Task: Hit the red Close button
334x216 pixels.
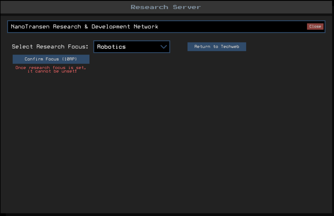Action: click(315, 26)
